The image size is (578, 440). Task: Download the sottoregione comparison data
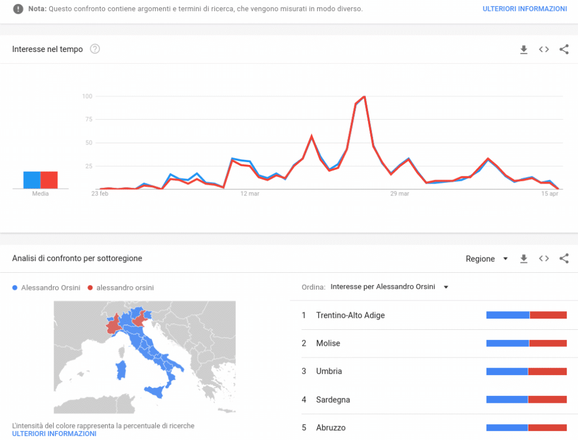523,259
